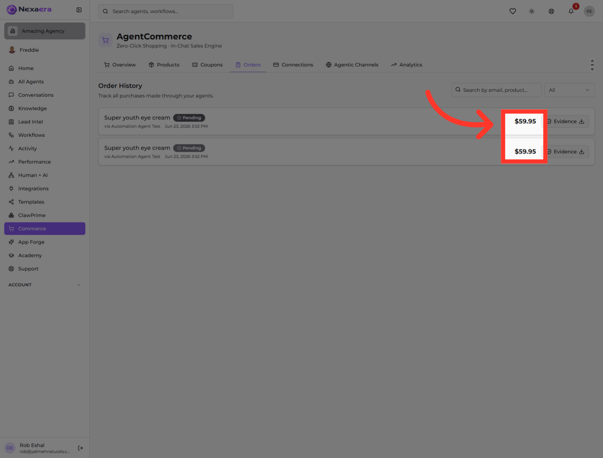Click Pending badge on 3:53 PM order
The width and height of the screenshot is (603, 458).
point(189,118)
